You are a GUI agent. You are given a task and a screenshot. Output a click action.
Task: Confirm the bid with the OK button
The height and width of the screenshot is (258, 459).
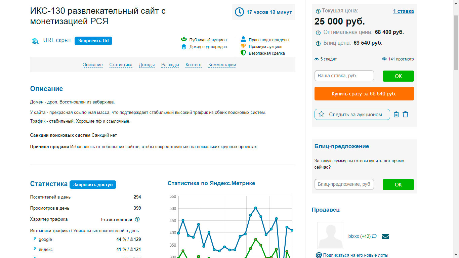tap(398, 76)
